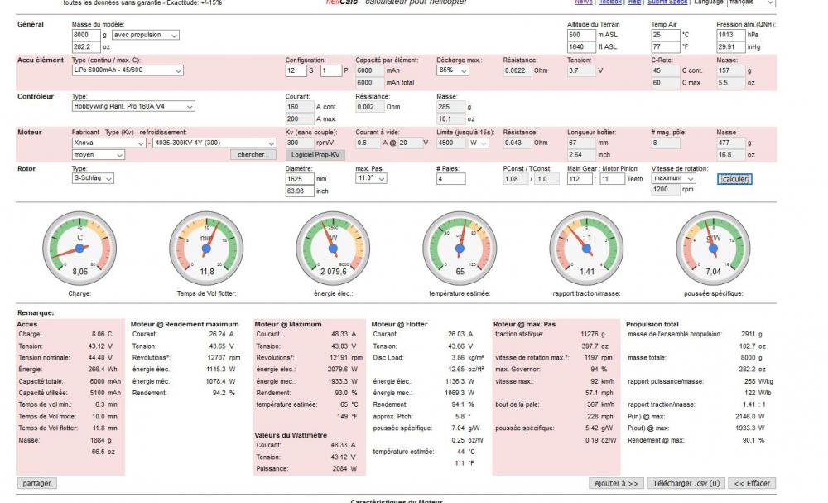This screenshot has width=828, height=503.
Task: Edit the motor Limite 4500 field
Action: click(450, 143)
